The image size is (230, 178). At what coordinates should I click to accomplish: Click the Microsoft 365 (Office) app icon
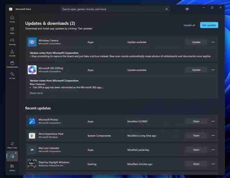coord(32,70)
